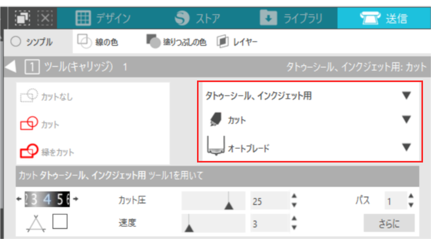Viewport: 431px width, 239px height.
Task: Click the deselect dashed X icon
Action: coord(45,18)
